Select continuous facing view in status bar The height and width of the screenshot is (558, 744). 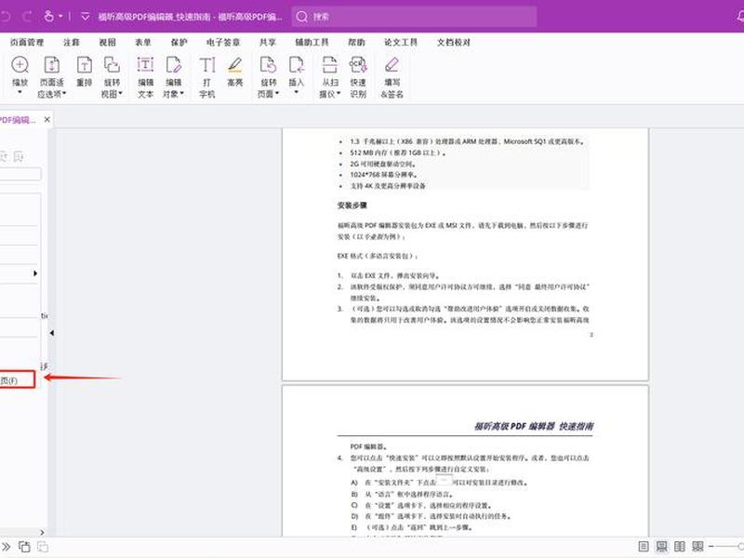pyautogui.click(x=697, y=547)
